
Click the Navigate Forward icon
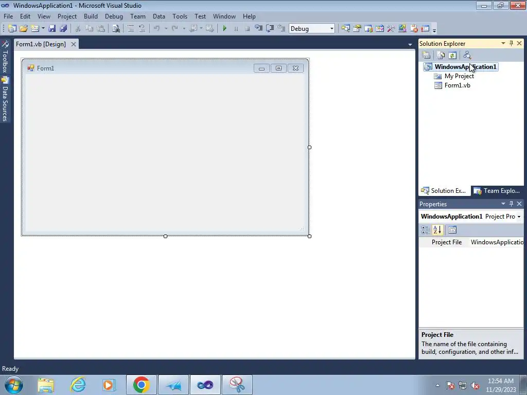pyautogui.click(x=210, y=29)
